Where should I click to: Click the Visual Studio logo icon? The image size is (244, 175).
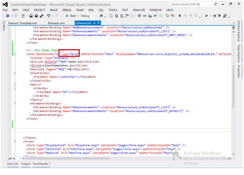(x=5, y=5)
